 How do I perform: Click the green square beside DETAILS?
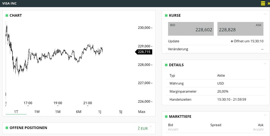coord(166,65)
